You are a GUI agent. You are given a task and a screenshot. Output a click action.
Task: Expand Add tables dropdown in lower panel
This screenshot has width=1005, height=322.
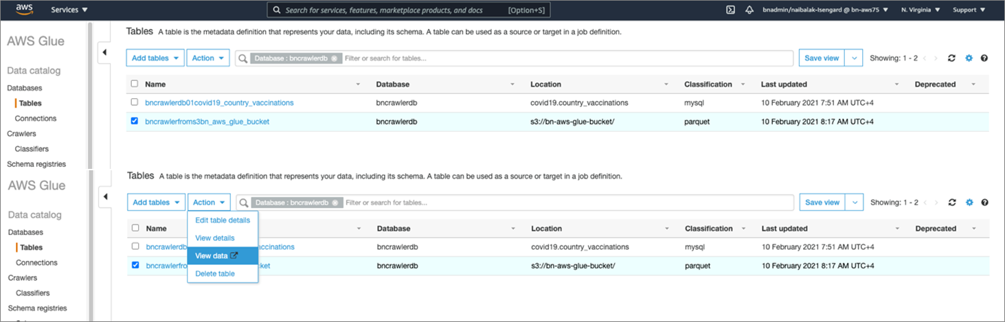(156, 203)
